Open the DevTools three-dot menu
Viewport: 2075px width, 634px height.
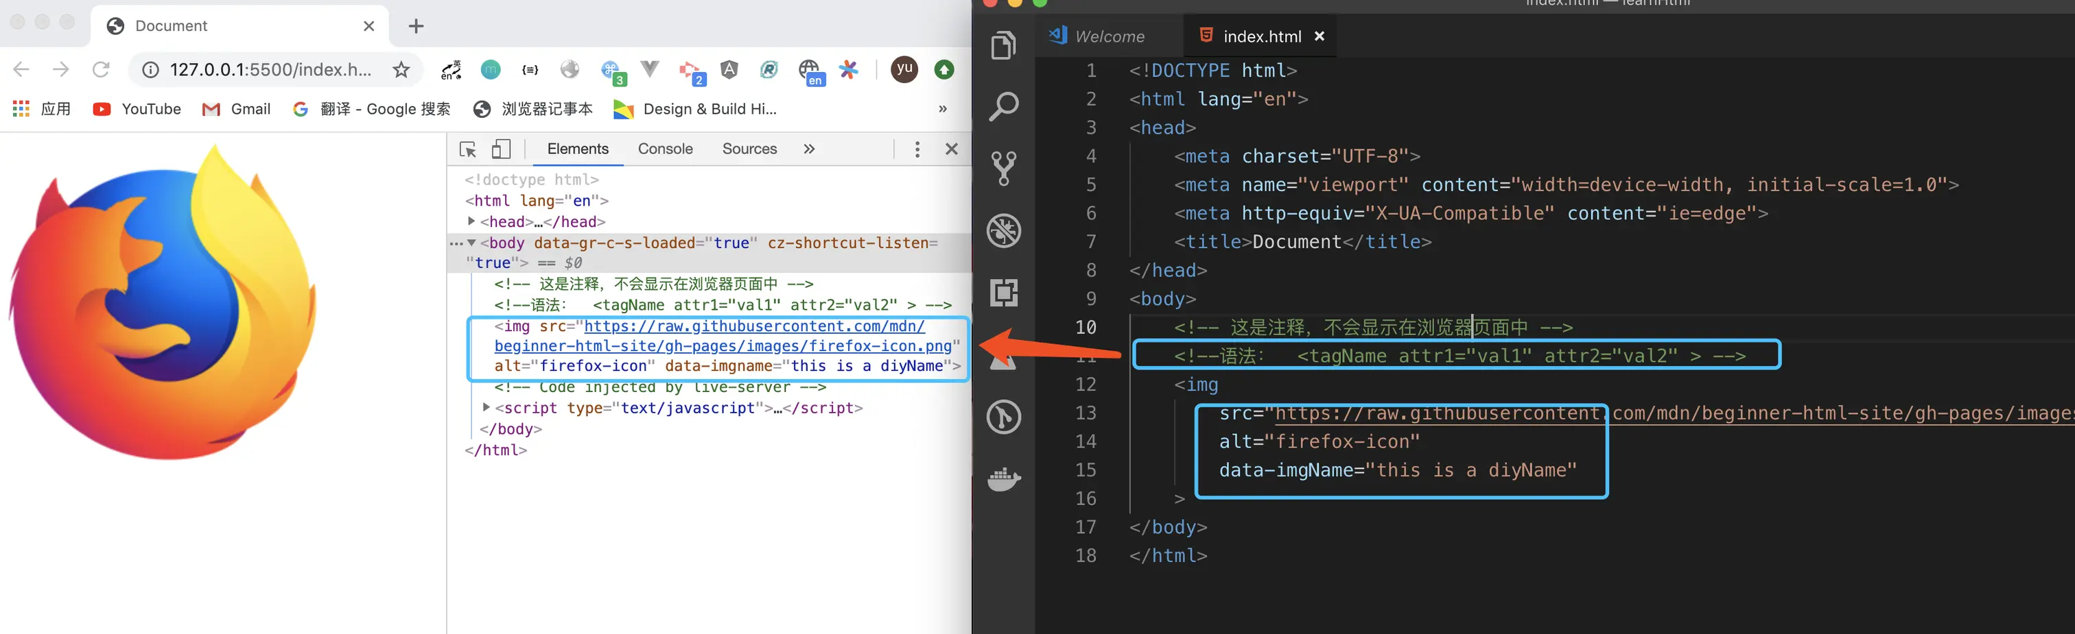point(917,149)
